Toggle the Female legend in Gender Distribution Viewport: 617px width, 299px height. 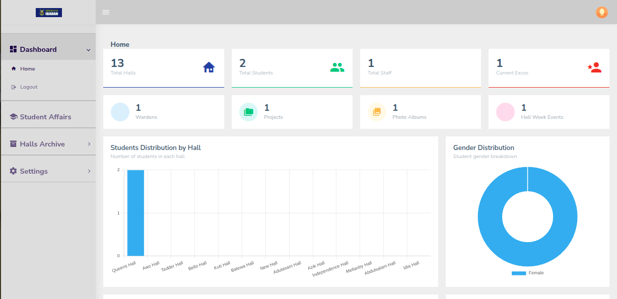527,273
